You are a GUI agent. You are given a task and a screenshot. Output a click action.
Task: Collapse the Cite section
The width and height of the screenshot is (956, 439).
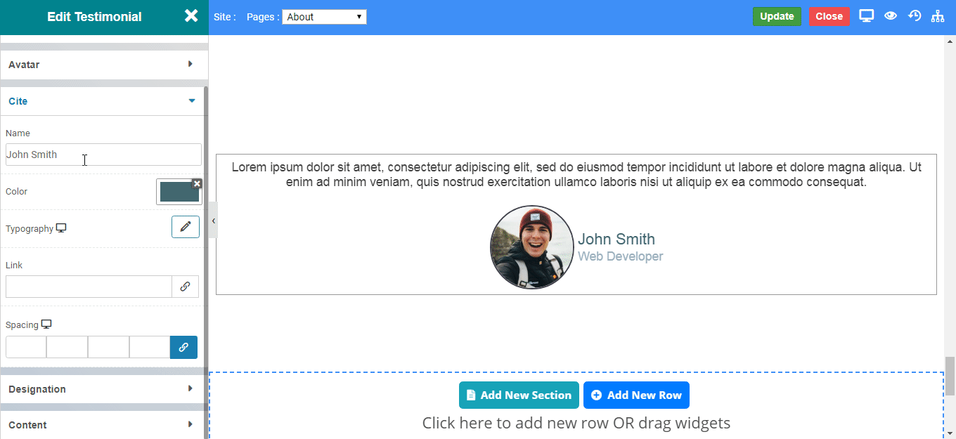pos(104,101)
